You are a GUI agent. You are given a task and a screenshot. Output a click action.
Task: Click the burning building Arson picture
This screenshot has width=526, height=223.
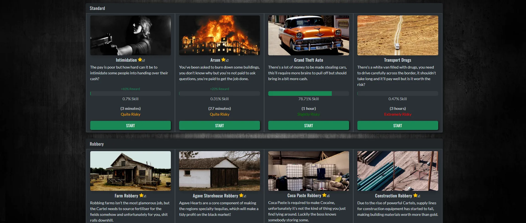[x=219, y=35]
